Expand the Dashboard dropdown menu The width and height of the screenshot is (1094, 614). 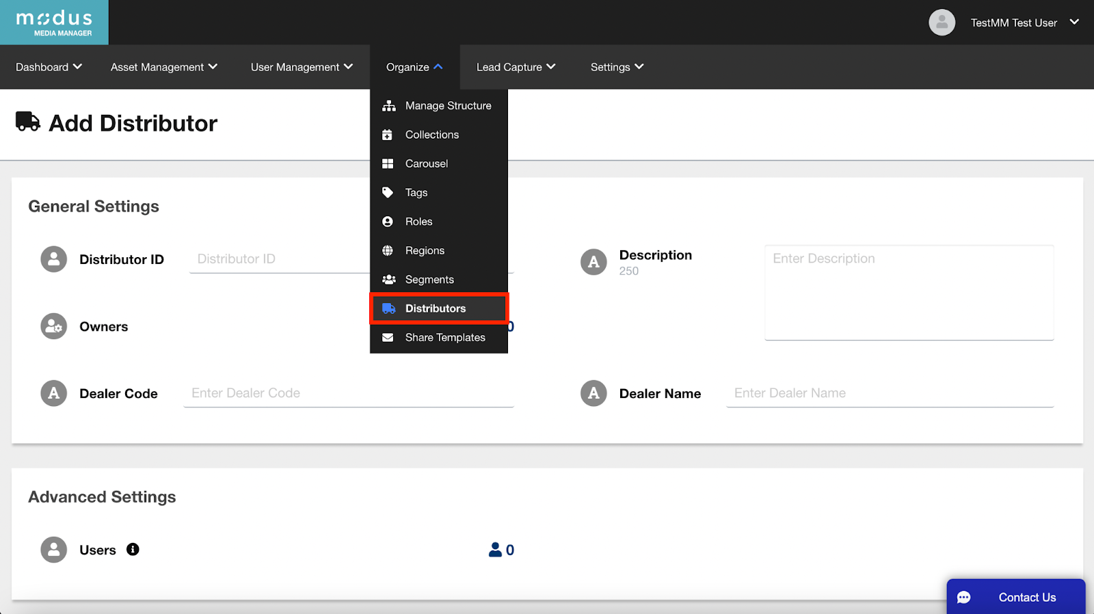(x=49, y=67)
